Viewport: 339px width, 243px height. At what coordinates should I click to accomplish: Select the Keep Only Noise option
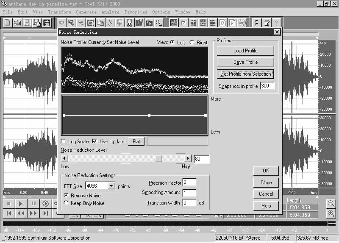(66, 203)
